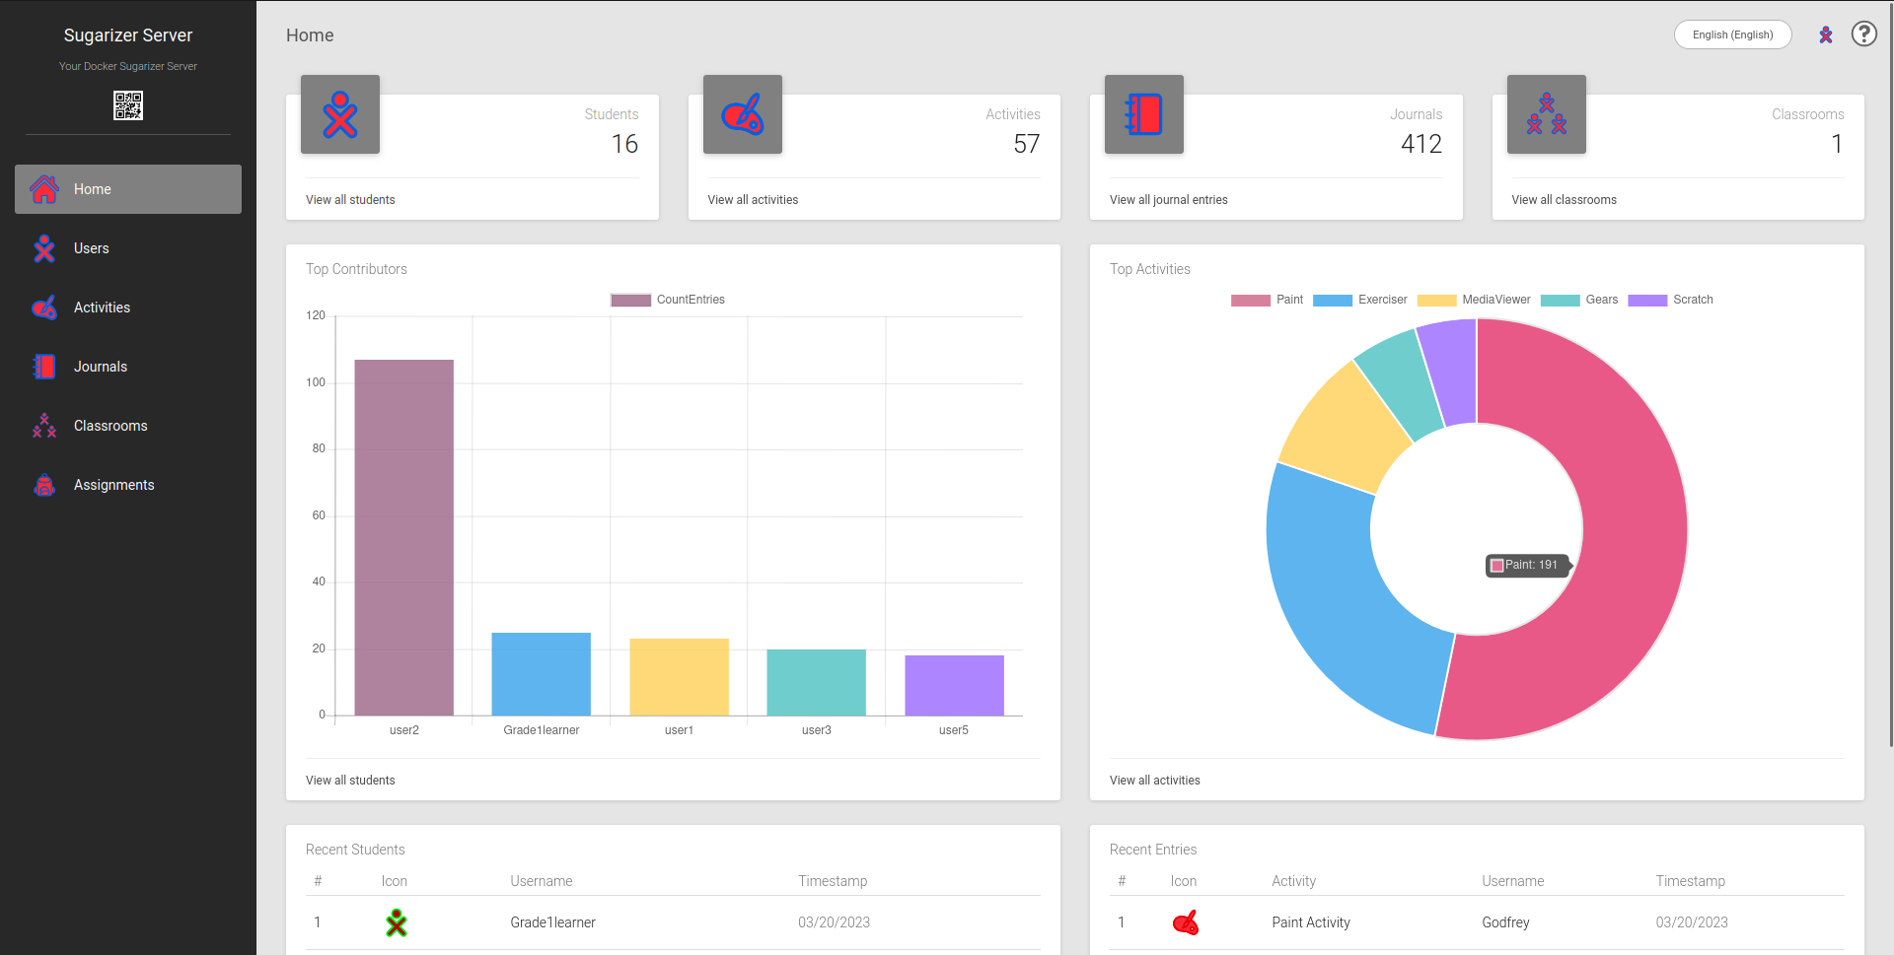Viewport: 1894px width, 955px height.
Task: Open Journals in the sidebar menu
Action: 100,367
